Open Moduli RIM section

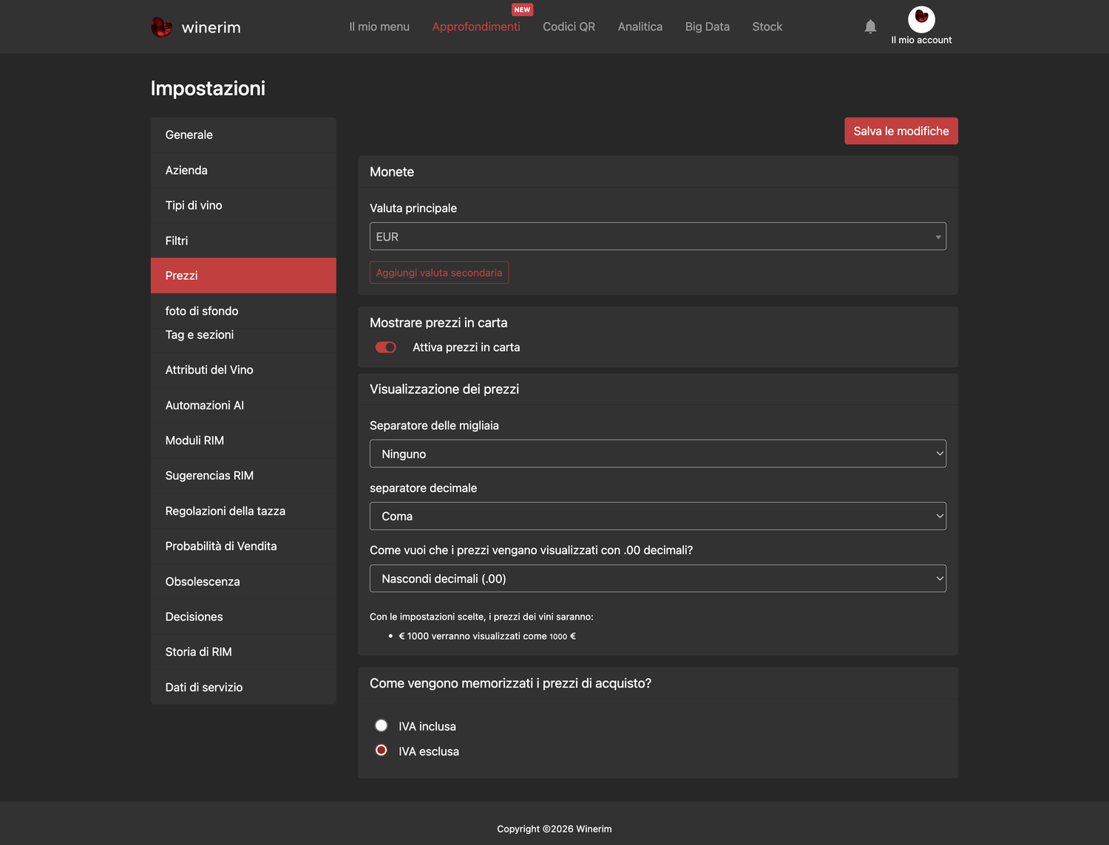pos(243,440)
